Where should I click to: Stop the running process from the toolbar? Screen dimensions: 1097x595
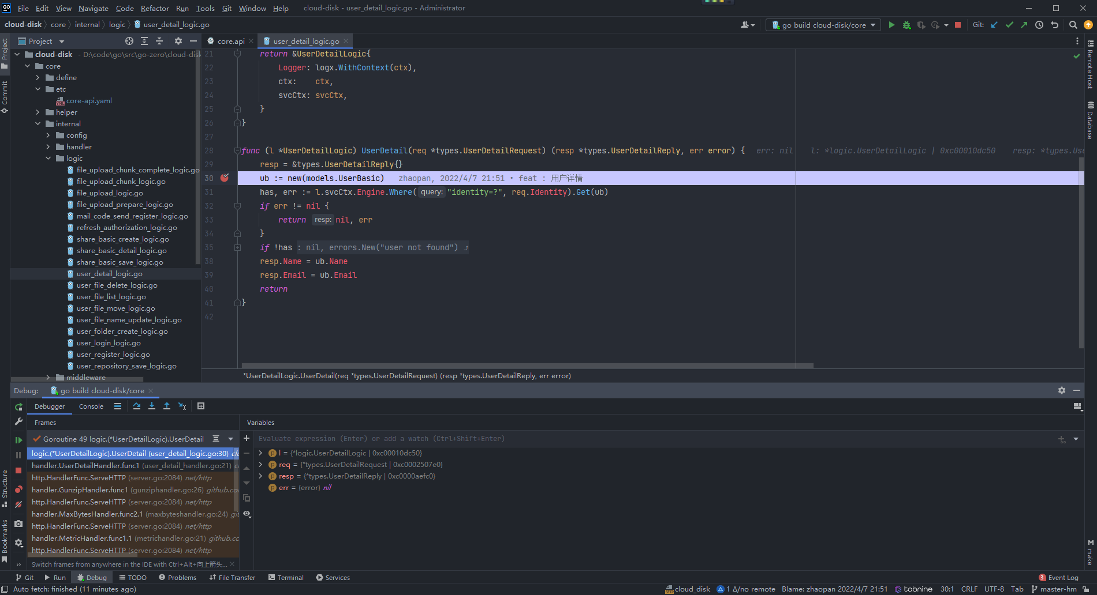[958, 25]
